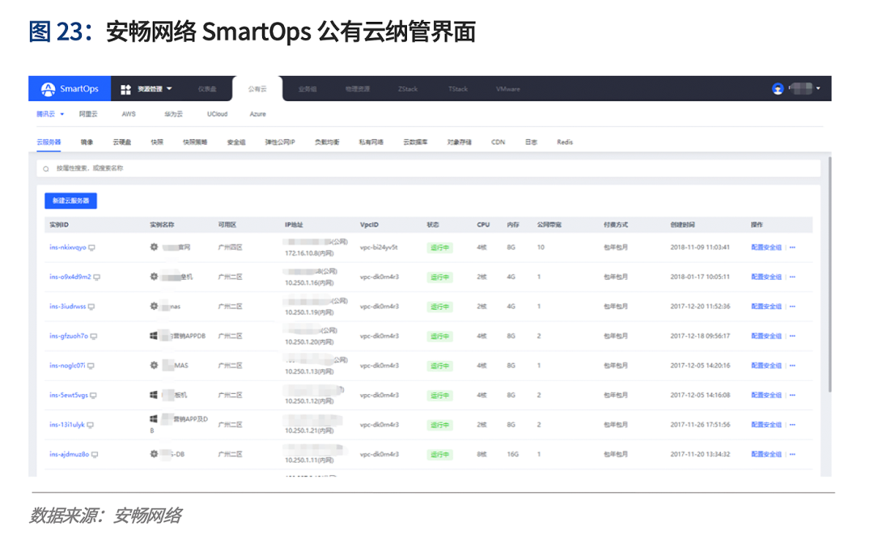Image resolution: width=874 pixels, height=547 pixels.
Task: Click the Windows icon in ins-13i1ulyk row
Action: (x=153, y=418)
